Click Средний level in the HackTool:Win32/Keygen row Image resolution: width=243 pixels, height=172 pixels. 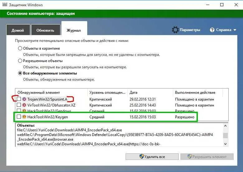tap(97, 117)
